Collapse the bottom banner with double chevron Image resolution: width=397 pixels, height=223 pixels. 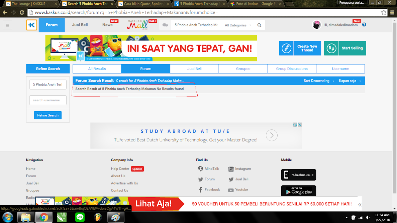360,205
